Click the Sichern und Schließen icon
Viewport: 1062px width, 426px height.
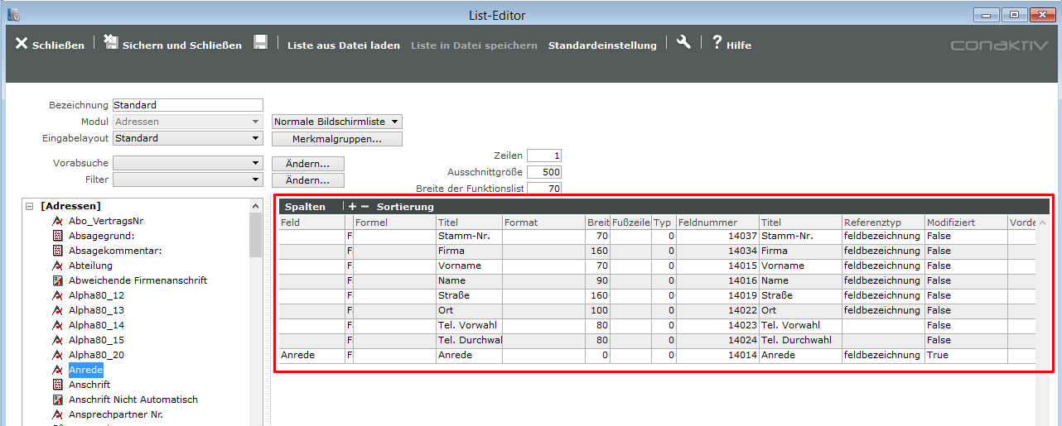coord(111,43)
